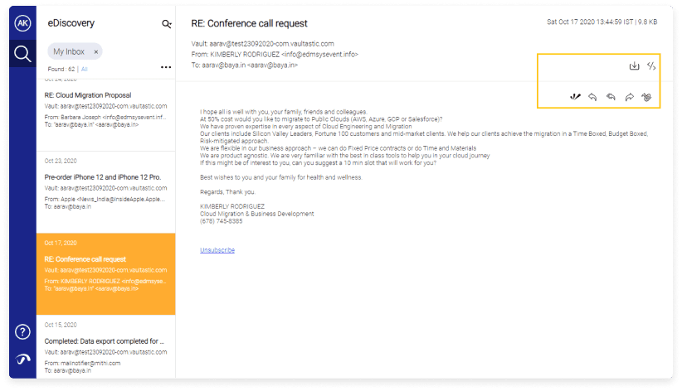The height and width of the screenshot is (391, 682).
Task: Open the view source code icon
Action: (651, 66)
